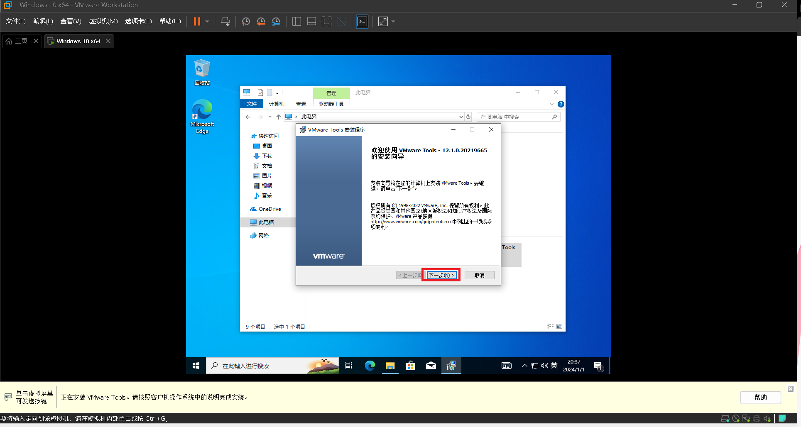Enter full screen mode icon
The width and height of the screenshot is (801, 427).
[x=327, y=21]
